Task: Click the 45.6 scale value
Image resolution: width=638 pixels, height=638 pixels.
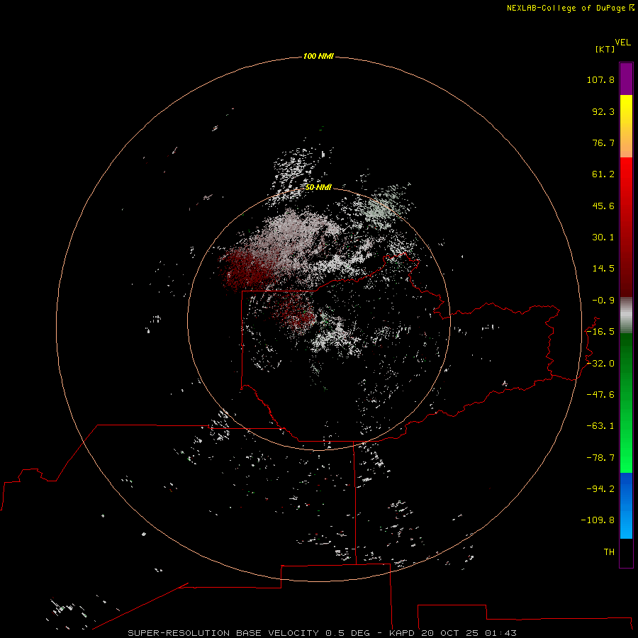Action: pyautogui.click(x=603, y=206)
